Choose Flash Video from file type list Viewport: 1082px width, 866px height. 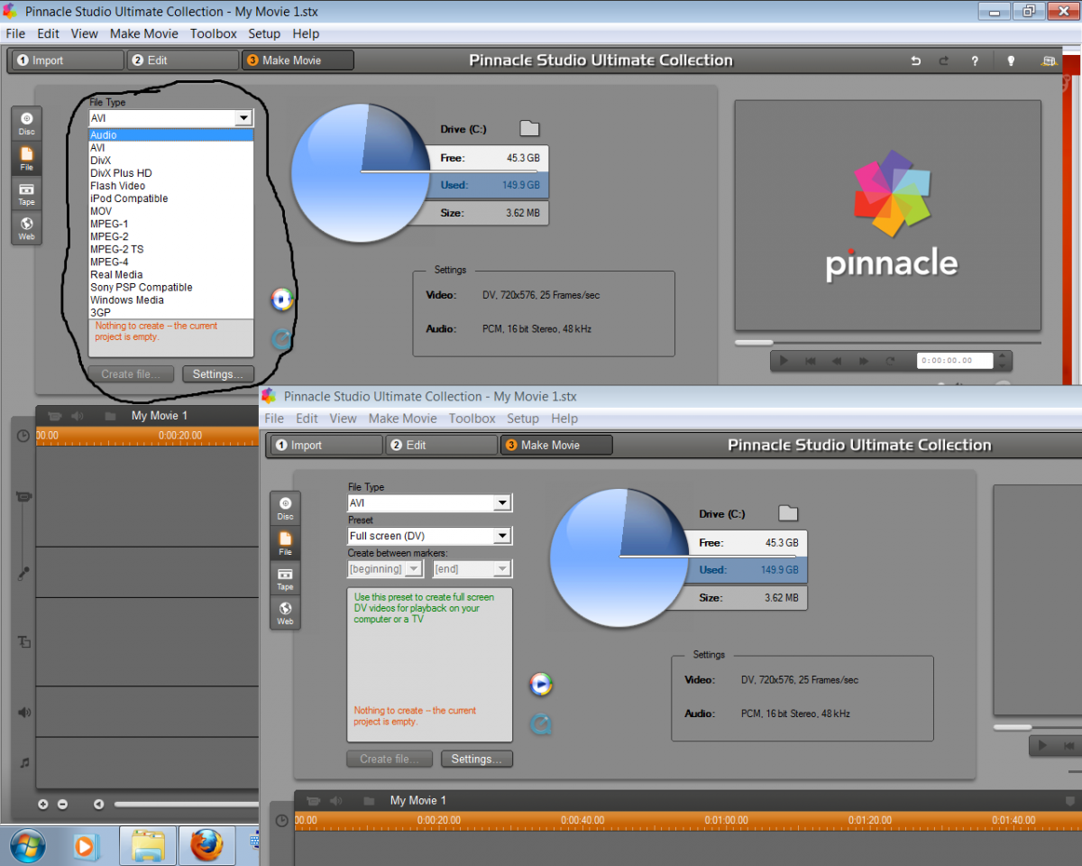171,186
